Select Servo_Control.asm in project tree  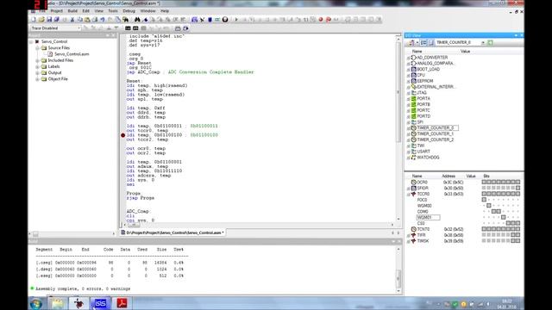coord(72,54)
